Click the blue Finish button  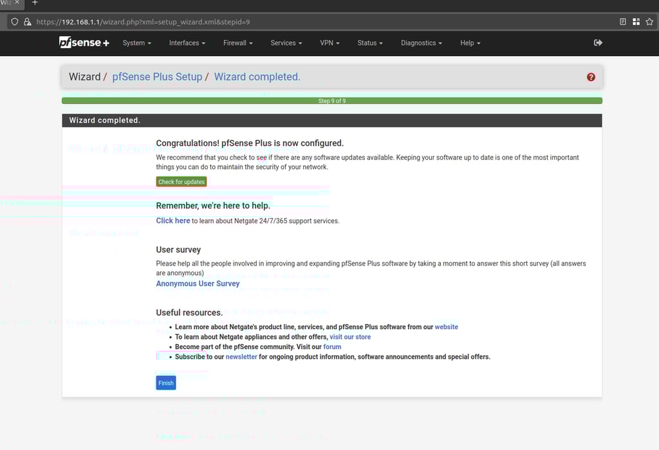click(166, 383)
